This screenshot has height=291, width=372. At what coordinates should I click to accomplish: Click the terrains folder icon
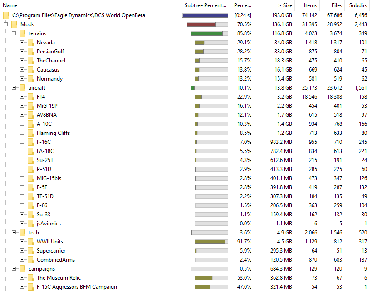[x=22, y=33]
